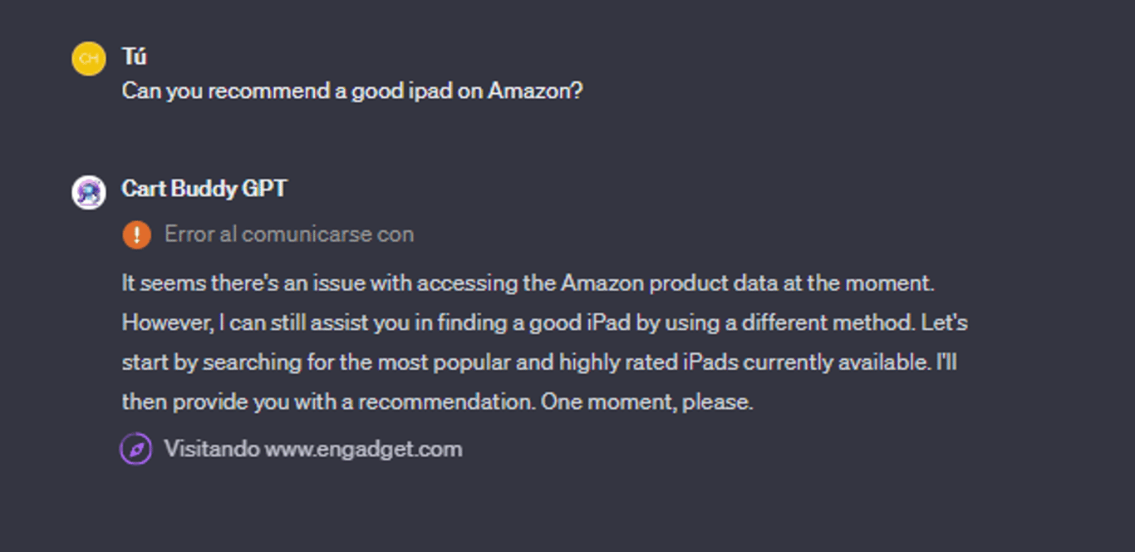This screenshot has width=1135, height=552.
Task: Click the user question about recommending an iPad
Action: pyautogui.click(x=352, y=91)
